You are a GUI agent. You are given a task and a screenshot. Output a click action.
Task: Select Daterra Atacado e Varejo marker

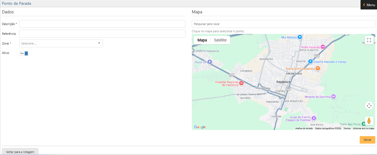tap(310, 61)
